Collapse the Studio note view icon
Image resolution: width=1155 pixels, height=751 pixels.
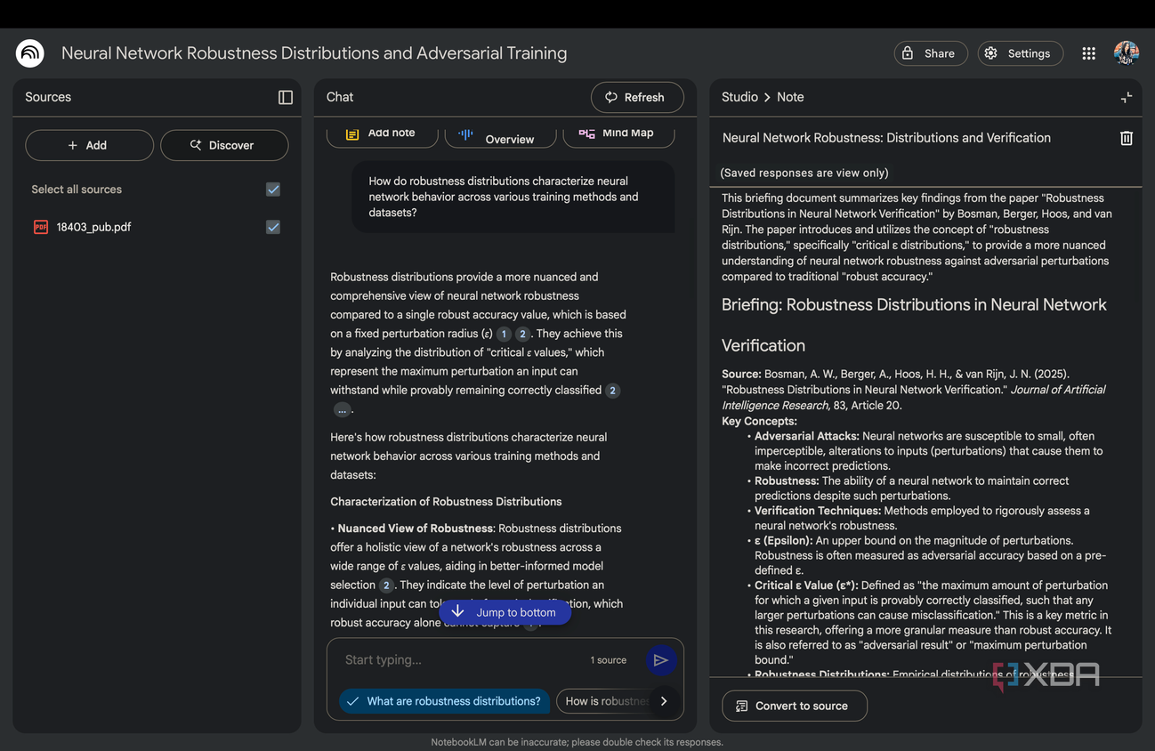(1126, 97)
